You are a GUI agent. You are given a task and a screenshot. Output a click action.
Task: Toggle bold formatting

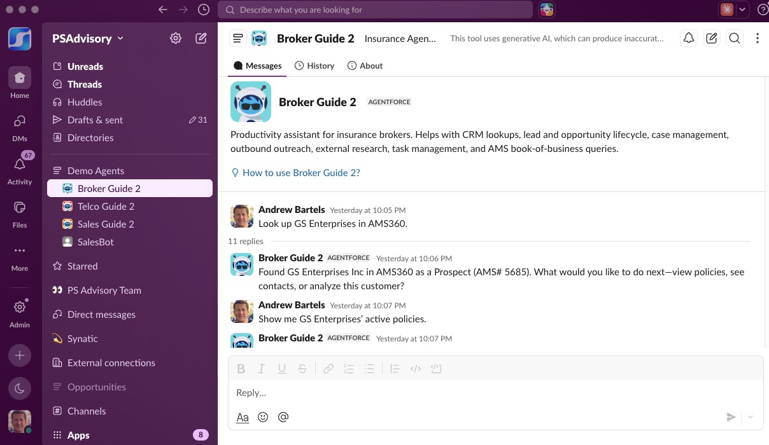coord(241,369)
